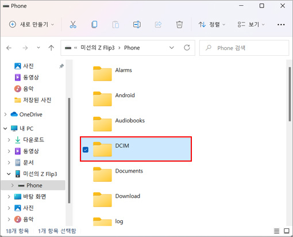Viewport: 293px width, 237px height.
Task: Click 미선의 Z Flip3 in address bar
Action: tap(98, 48)
